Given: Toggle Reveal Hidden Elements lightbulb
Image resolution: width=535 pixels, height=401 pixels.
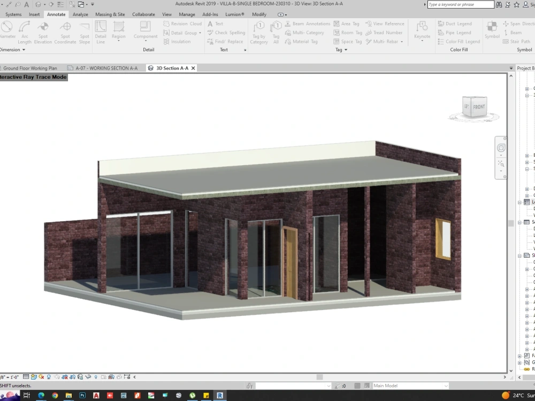Looking at the screenshot, I should [96, 377].
